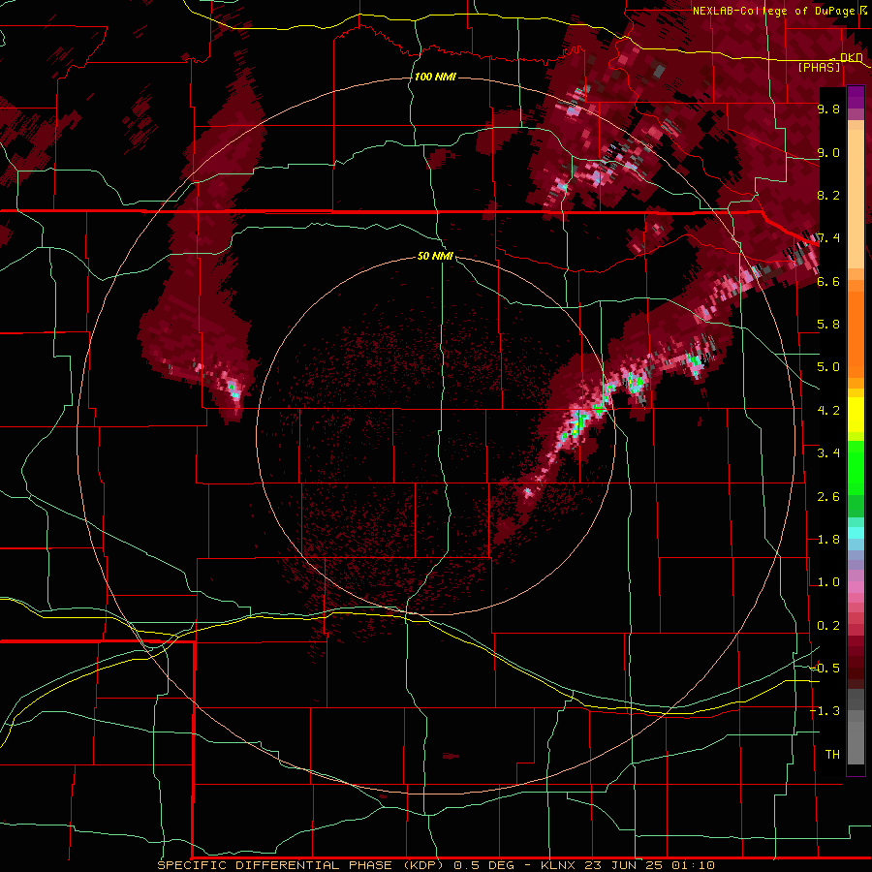Click the 2.6 value on the color scale
Viewport: 872px width, 872px height.
pos(828,497)
